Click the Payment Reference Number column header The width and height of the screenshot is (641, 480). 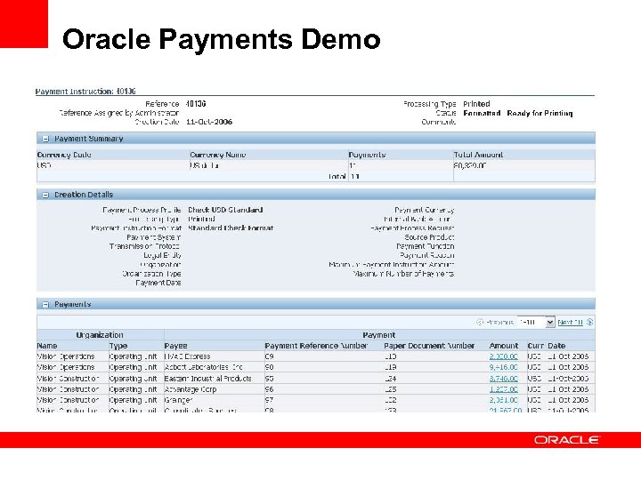click(x=316, y=346)
